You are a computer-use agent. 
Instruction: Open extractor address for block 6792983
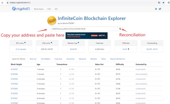[x=141, y=89]
